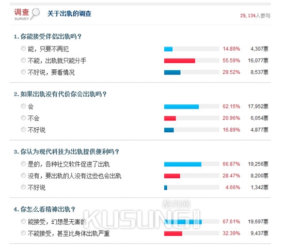Viewport: 284px width, 245px height.
Task: Select 不会 under question two
Action: [23, 118]
